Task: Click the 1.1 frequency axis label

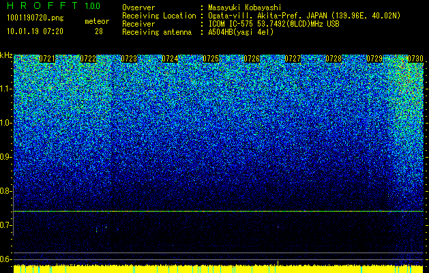Action: pyautogui.click(x=5, y=89)
